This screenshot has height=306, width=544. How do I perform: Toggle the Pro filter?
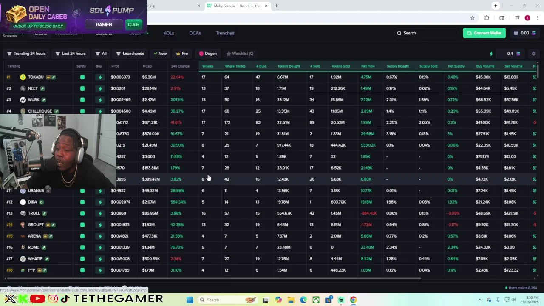182,54
